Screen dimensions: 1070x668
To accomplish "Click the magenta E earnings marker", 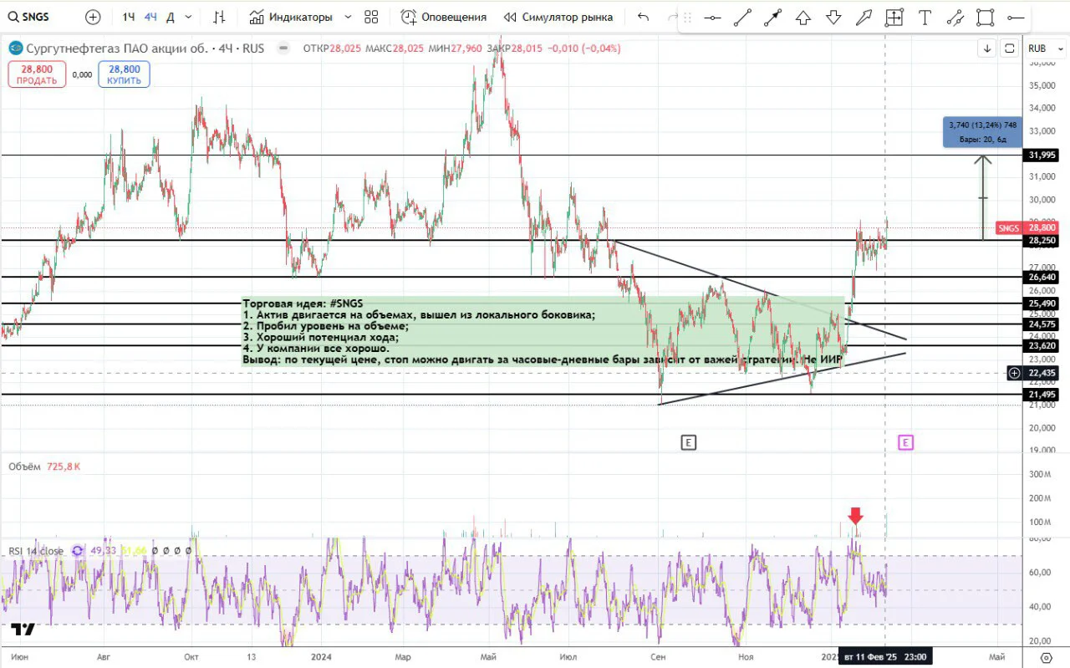I will [905, 442].
